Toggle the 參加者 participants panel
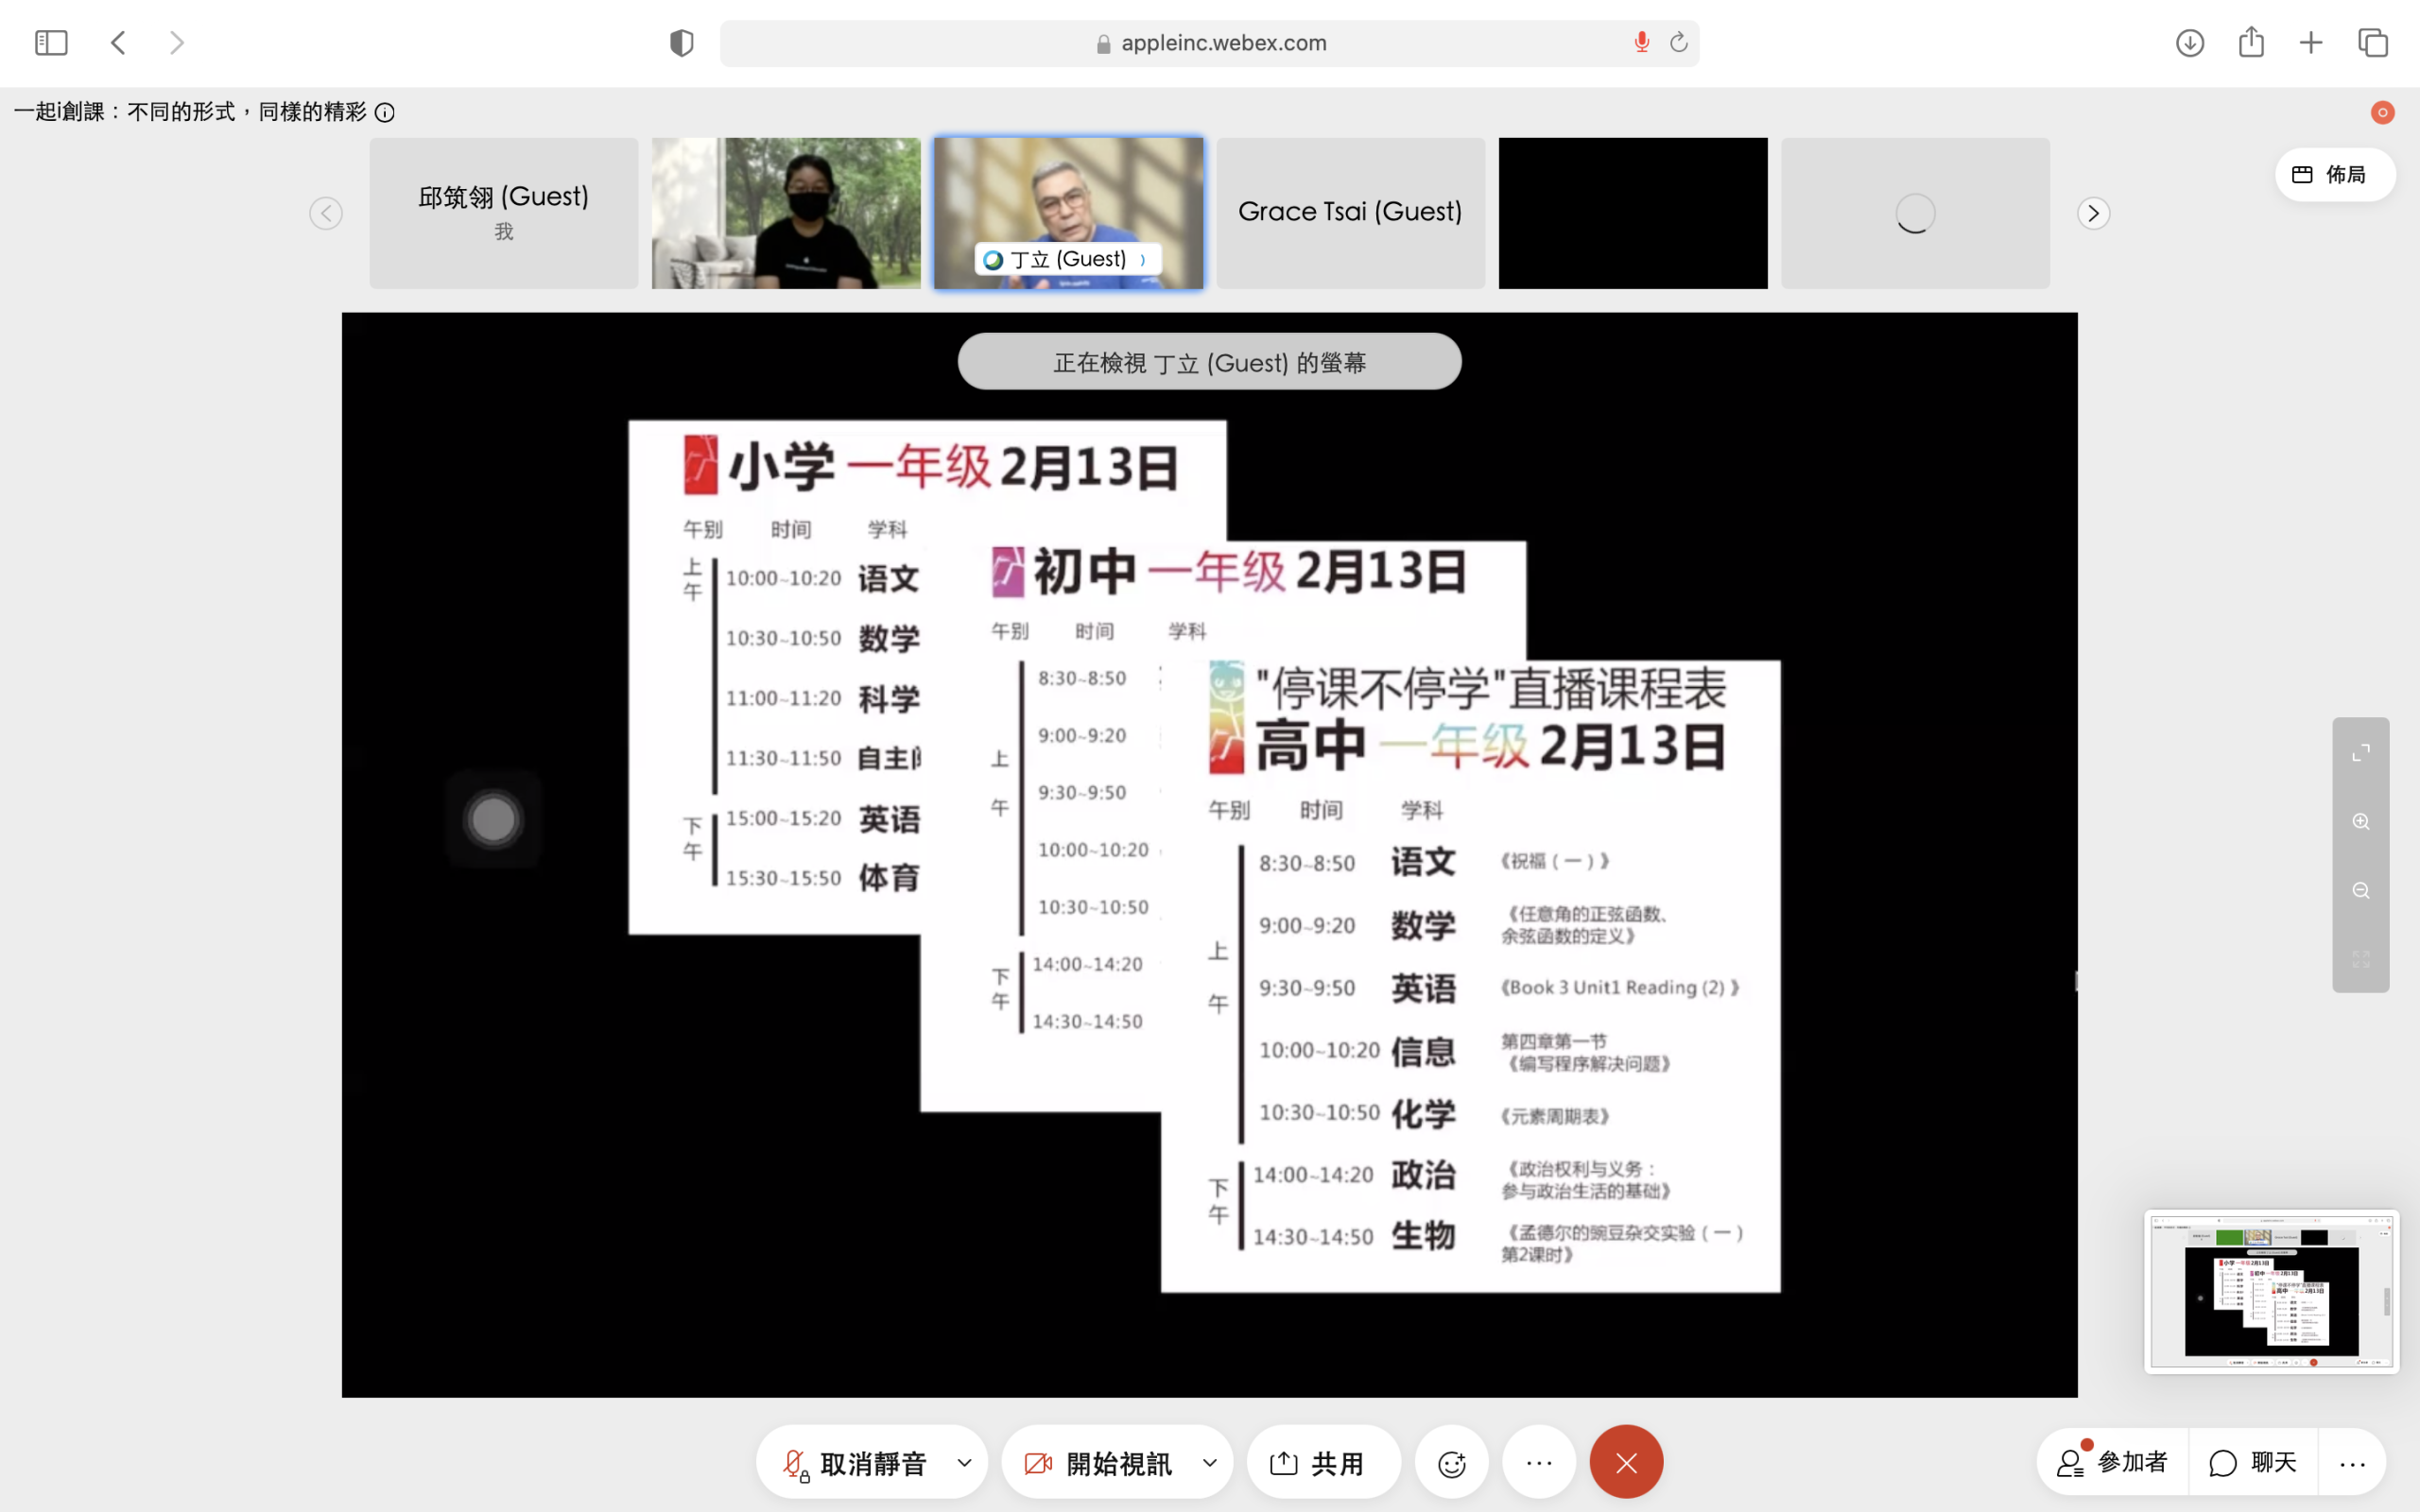 2112,1462
